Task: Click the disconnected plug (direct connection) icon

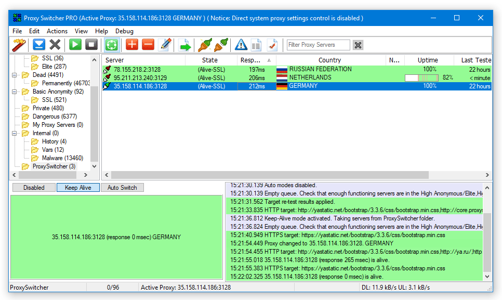Action: [221, 45]
